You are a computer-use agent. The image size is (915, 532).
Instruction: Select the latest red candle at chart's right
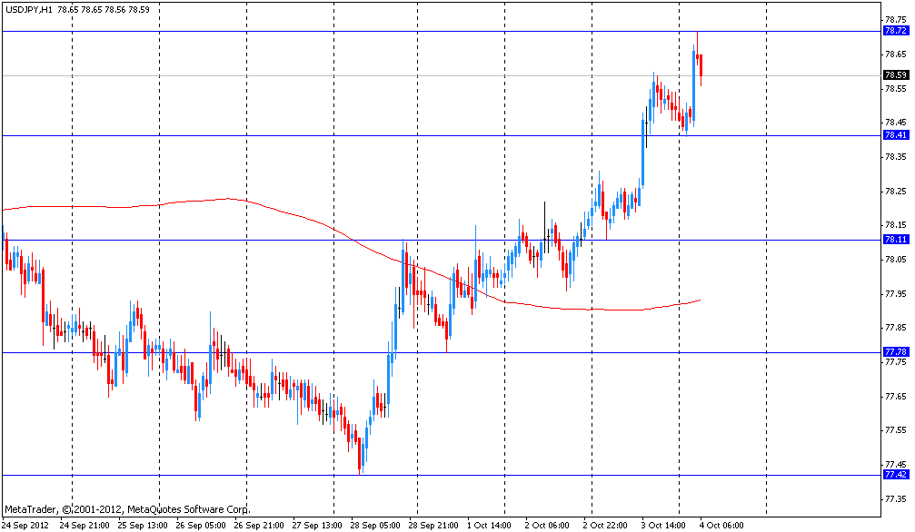coord(701,66)
